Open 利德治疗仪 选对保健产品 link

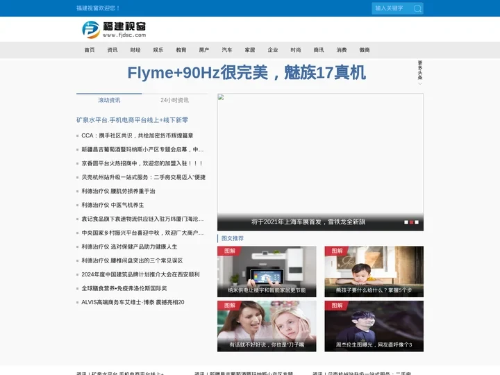click(x=129, y=247)
